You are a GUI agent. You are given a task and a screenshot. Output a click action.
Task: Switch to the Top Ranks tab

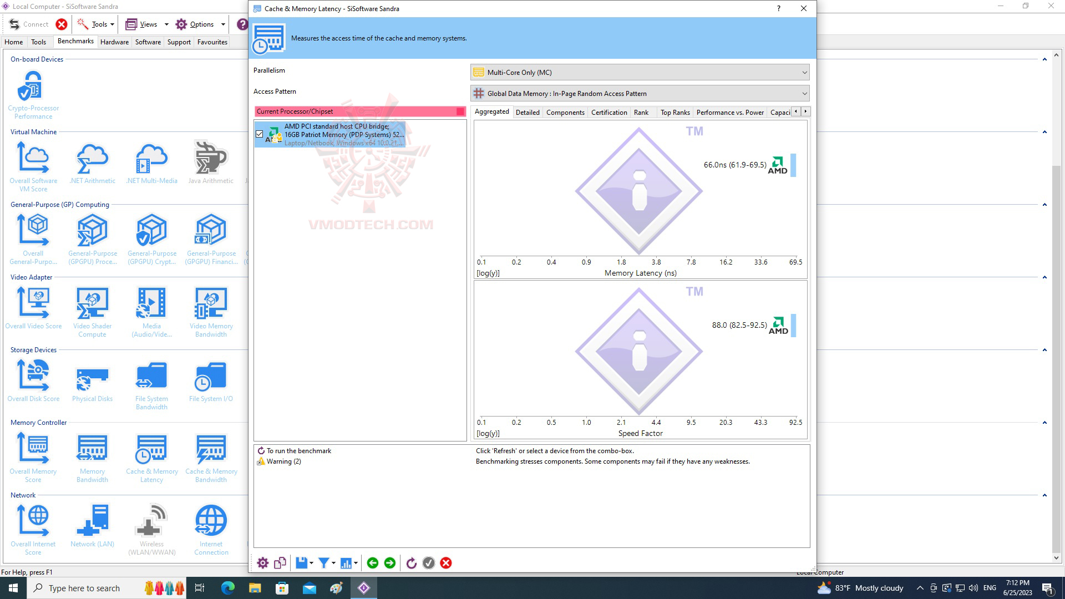coord(675,112)
